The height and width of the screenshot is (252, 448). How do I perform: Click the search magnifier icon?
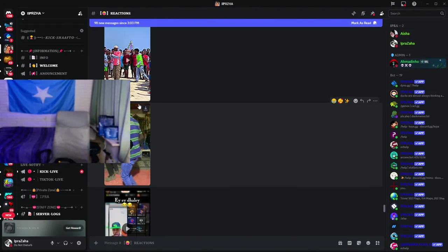(442, 13)
